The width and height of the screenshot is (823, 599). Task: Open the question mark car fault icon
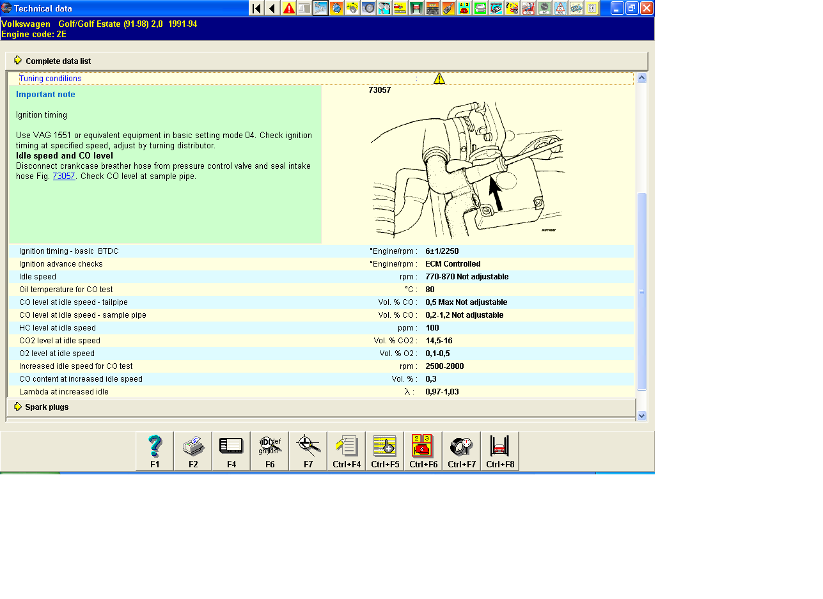point(512,8)
